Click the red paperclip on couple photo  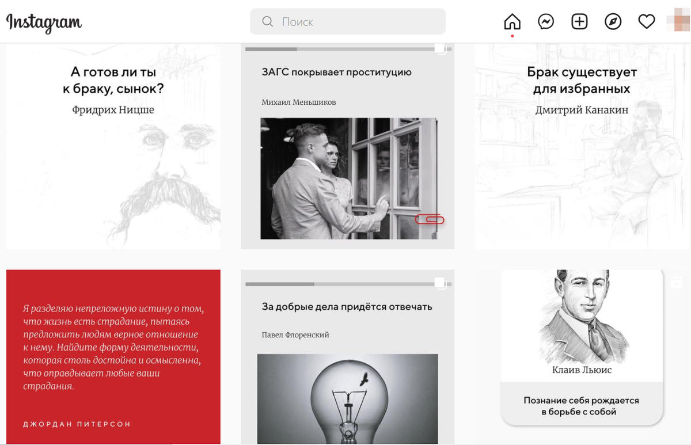pyautogui.click(x=430, y=219)
